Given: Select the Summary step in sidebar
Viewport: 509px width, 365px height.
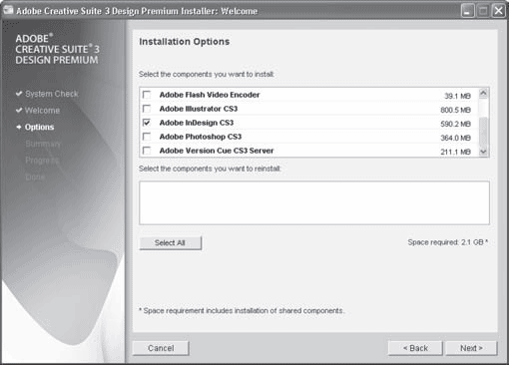Looking at the screenshot, I should click(x=43, y=144).
